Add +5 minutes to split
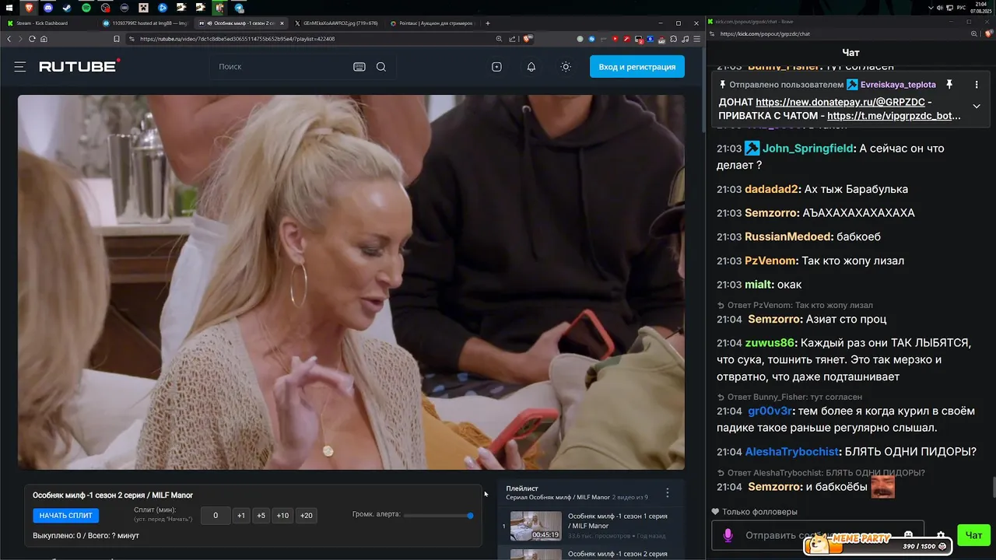 (261, 516)
